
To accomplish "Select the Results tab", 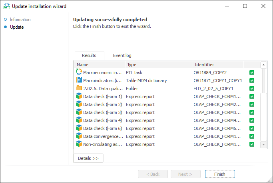I will [89, 55].
